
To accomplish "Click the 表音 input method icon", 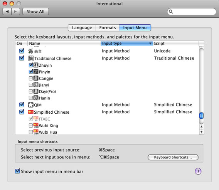I will coord(31,51).
